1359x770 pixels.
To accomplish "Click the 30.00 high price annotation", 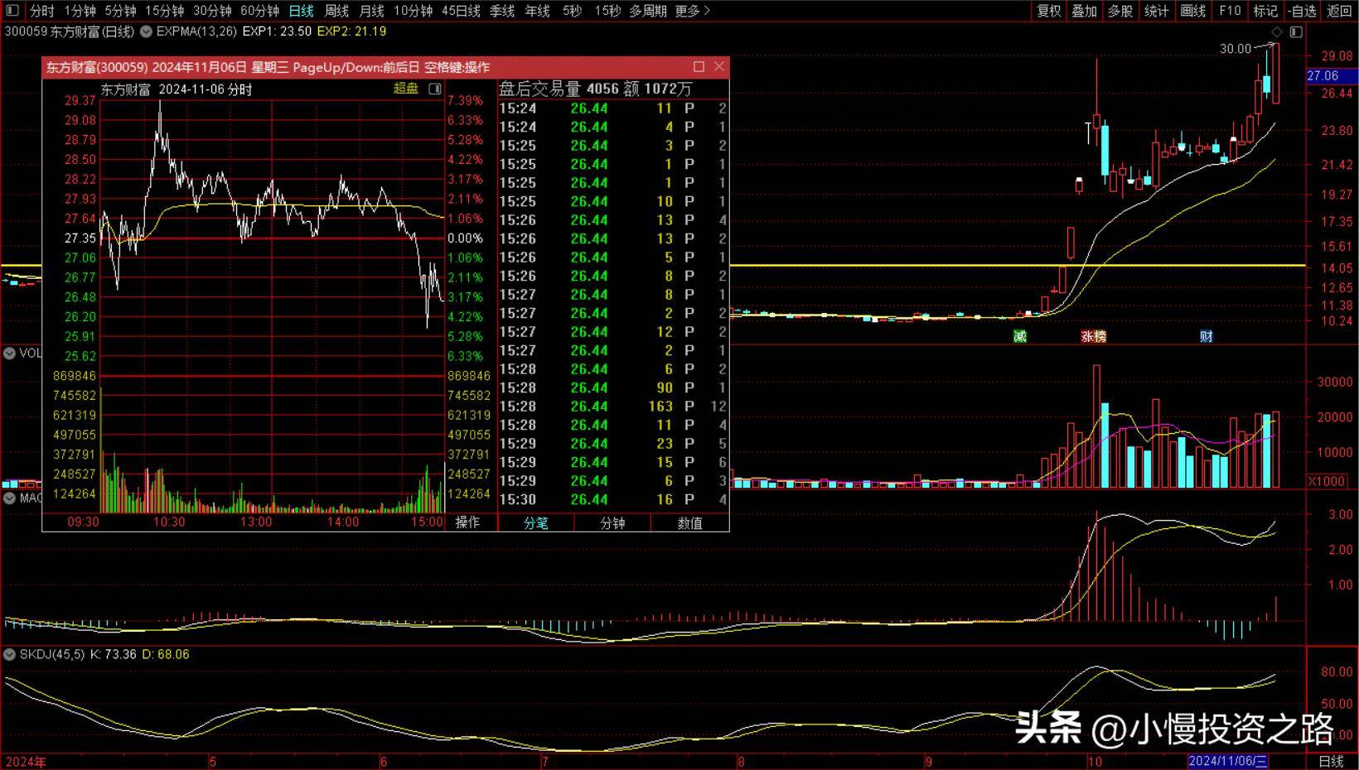I will [1236, 49].
